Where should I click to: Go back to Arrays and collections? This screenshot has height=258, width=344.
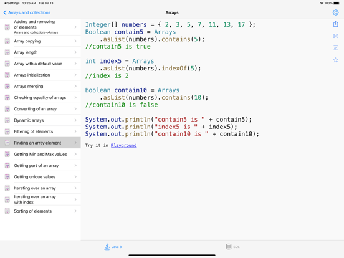tap(27, 12)
